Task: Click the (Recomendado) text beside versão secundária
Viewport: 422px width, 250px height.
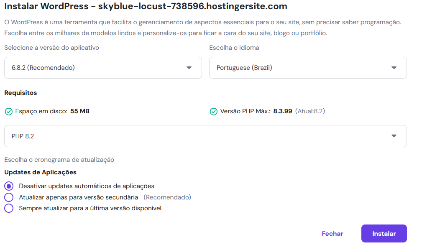Action: (167, 197)
